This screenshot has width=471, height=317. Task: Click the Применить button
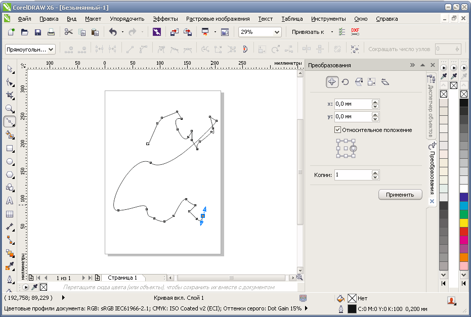400,195
